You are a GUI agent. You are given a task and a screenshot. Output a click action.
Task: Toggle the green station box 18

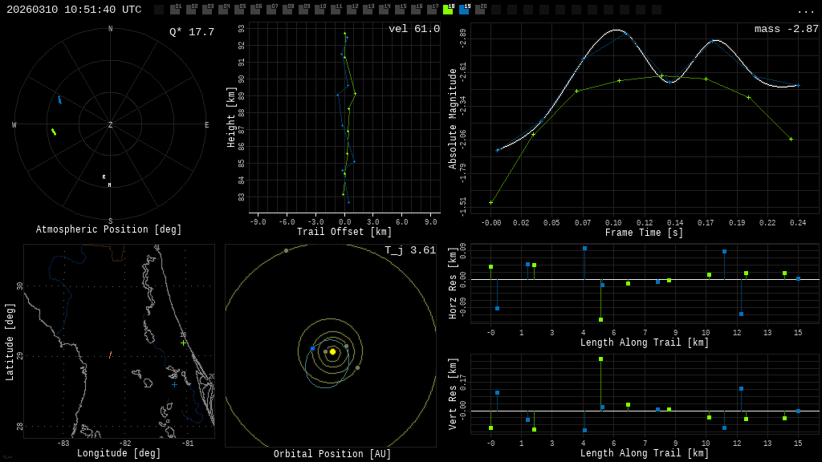(448, 10)
